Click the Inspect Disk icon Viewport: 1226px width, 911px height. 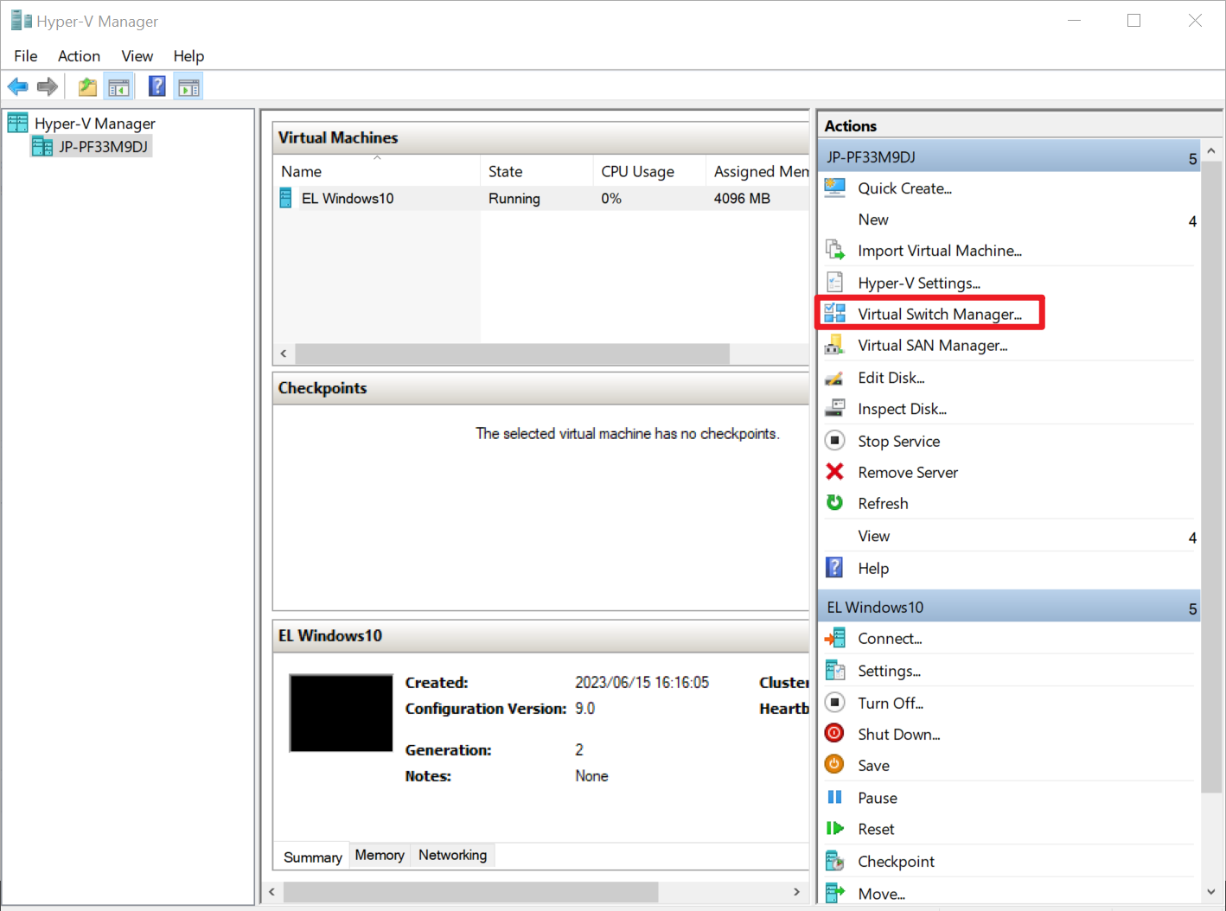click(x=834, y=408)
